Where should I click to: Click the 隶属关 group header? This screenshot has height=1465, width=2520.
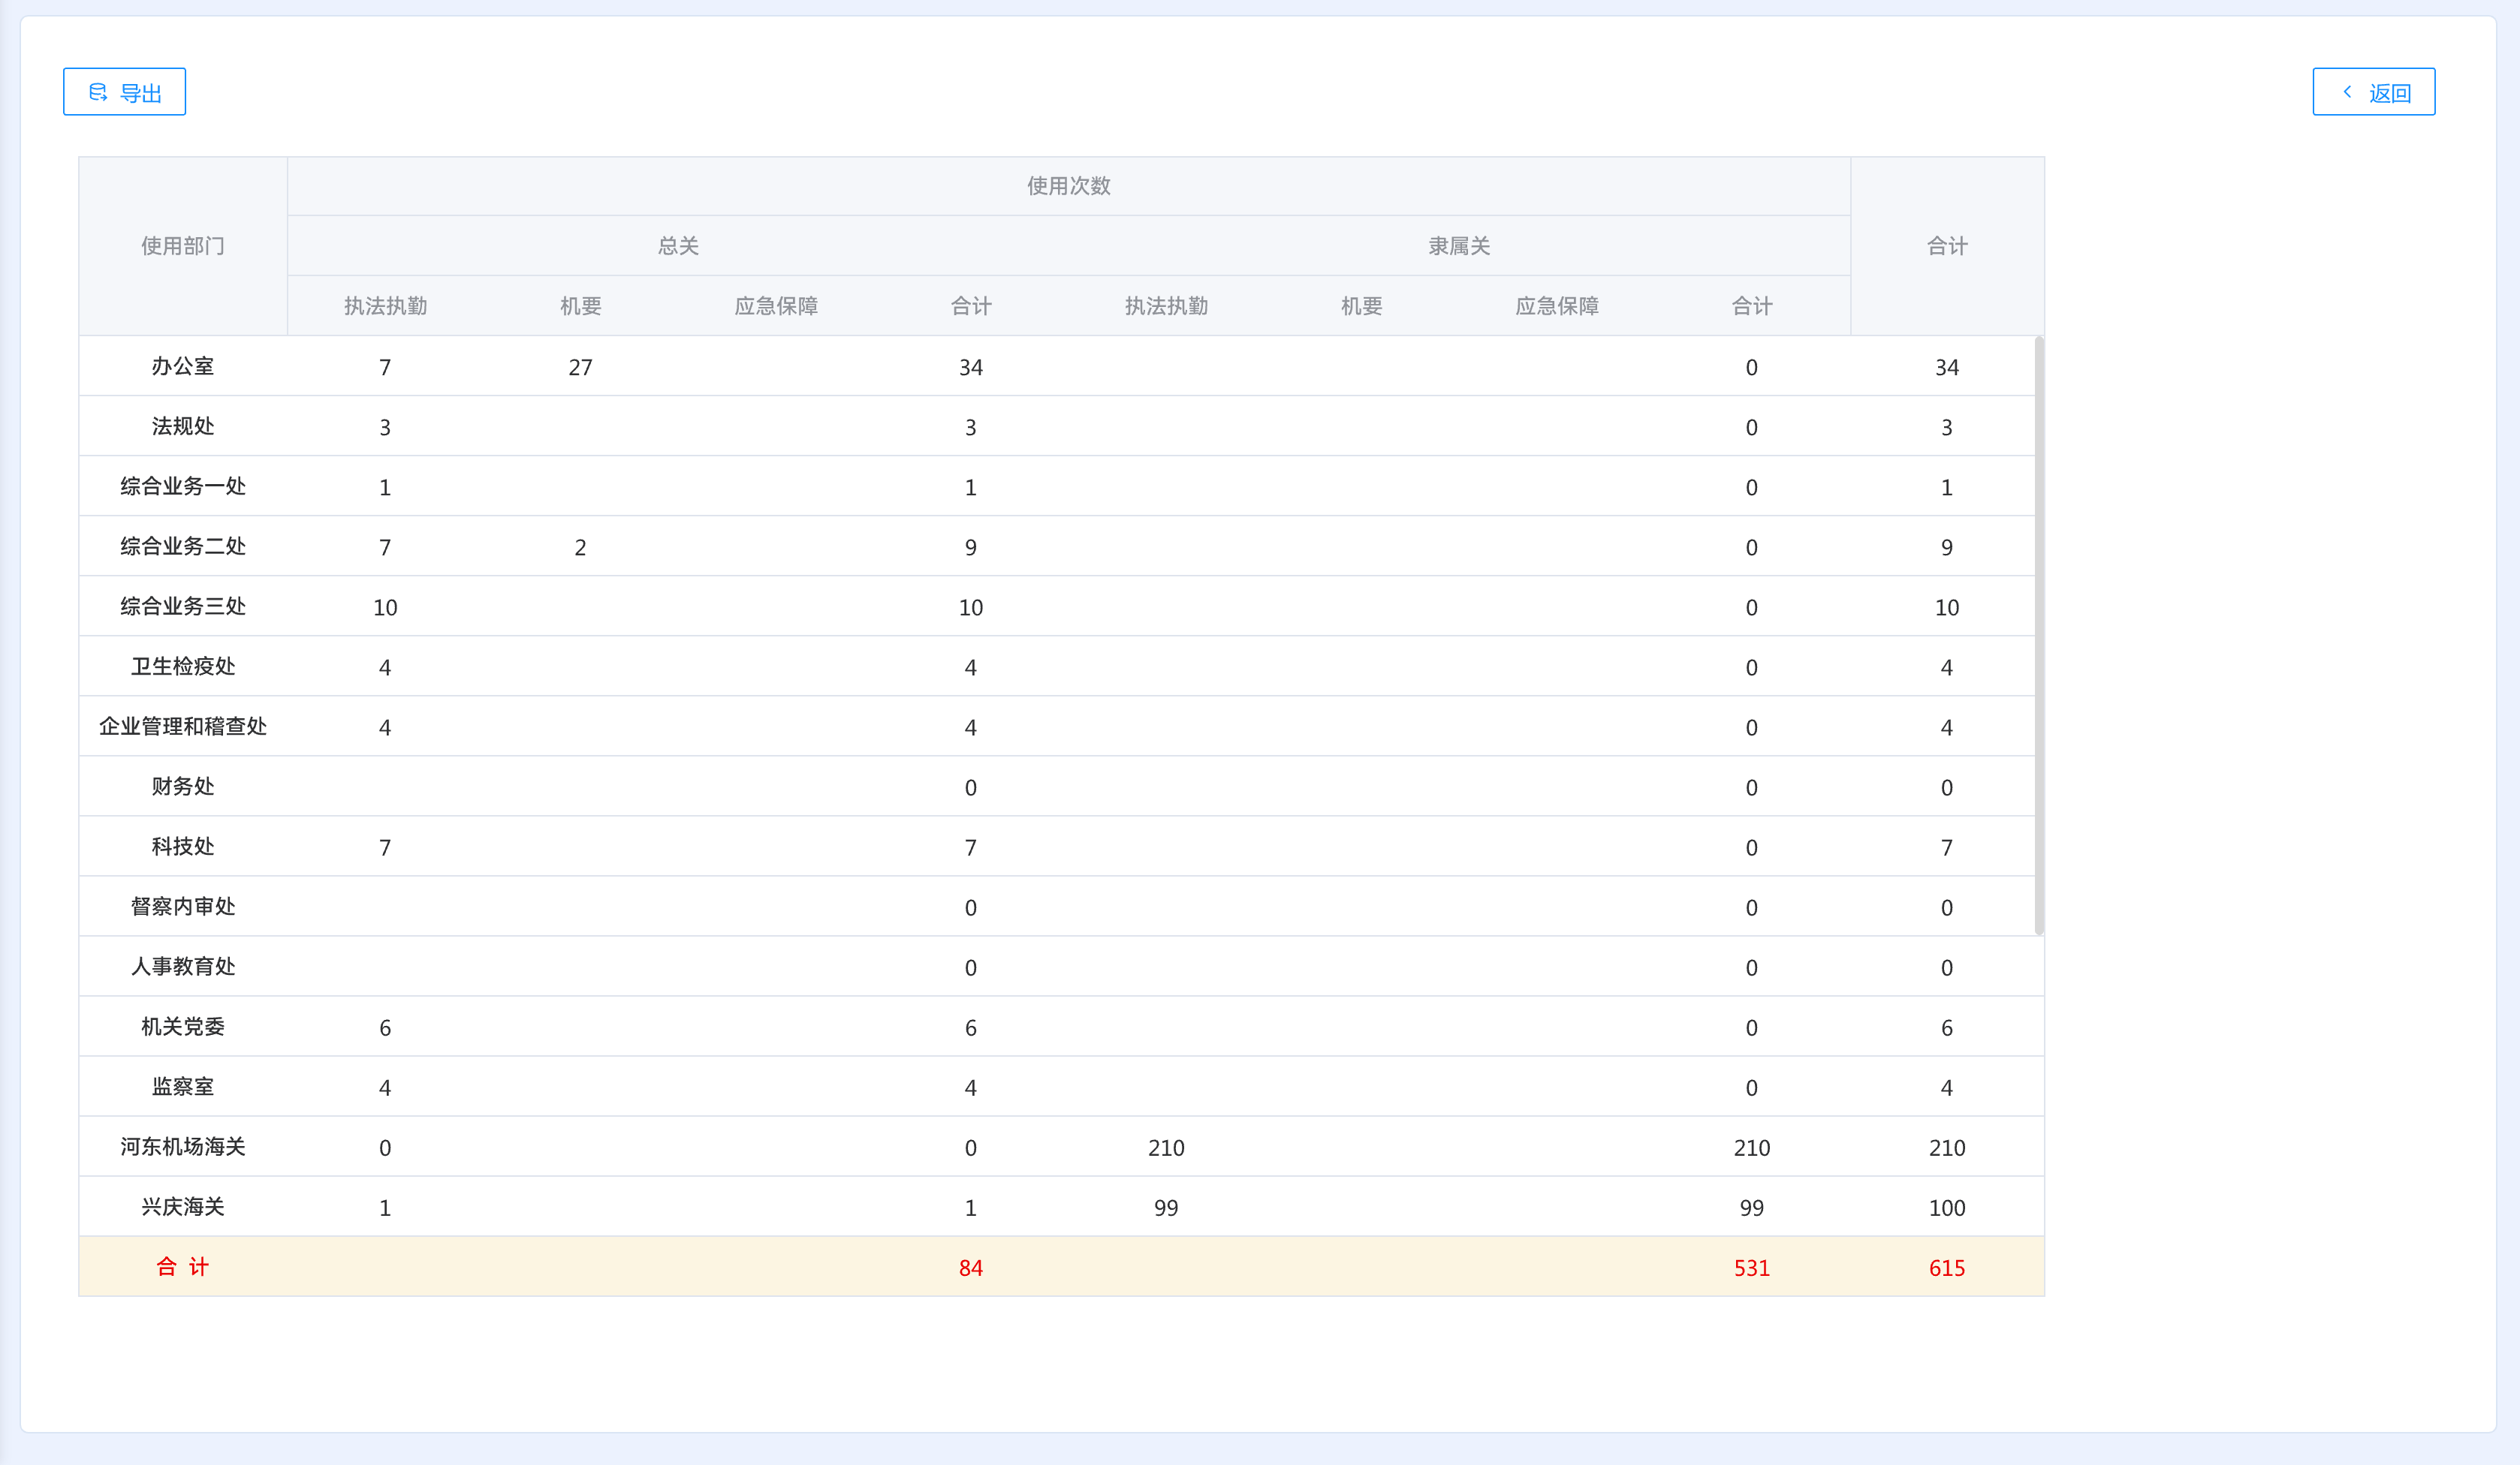(1459, 246)
